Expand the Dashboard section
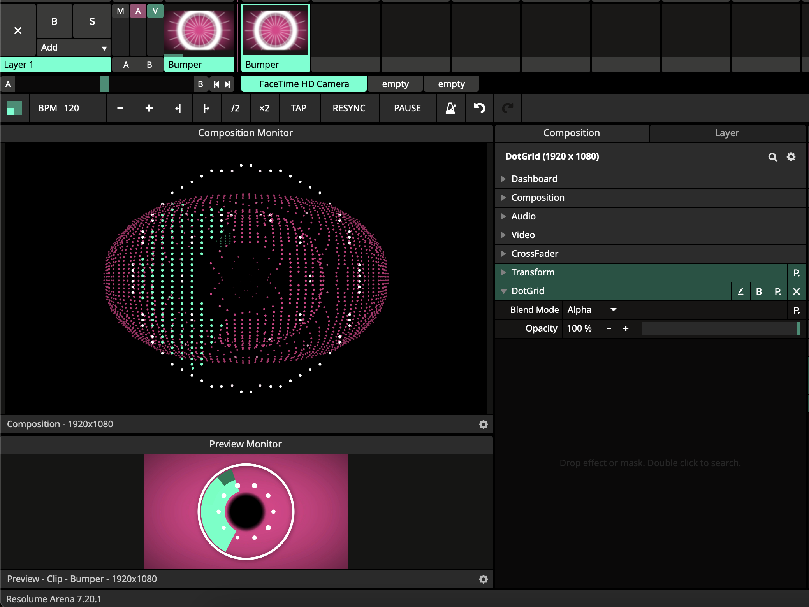809x607 pixels. [x=534, y=179]
